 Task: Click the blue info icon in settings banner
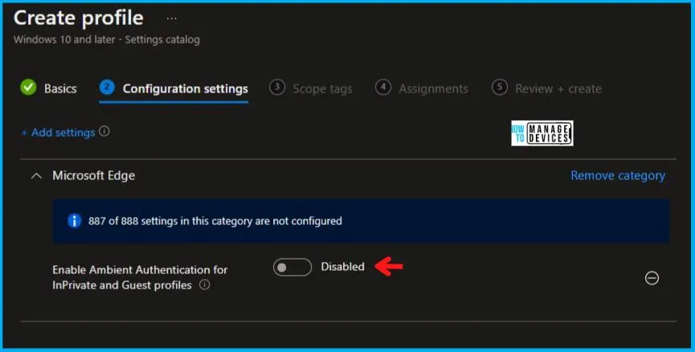[74, 221]
